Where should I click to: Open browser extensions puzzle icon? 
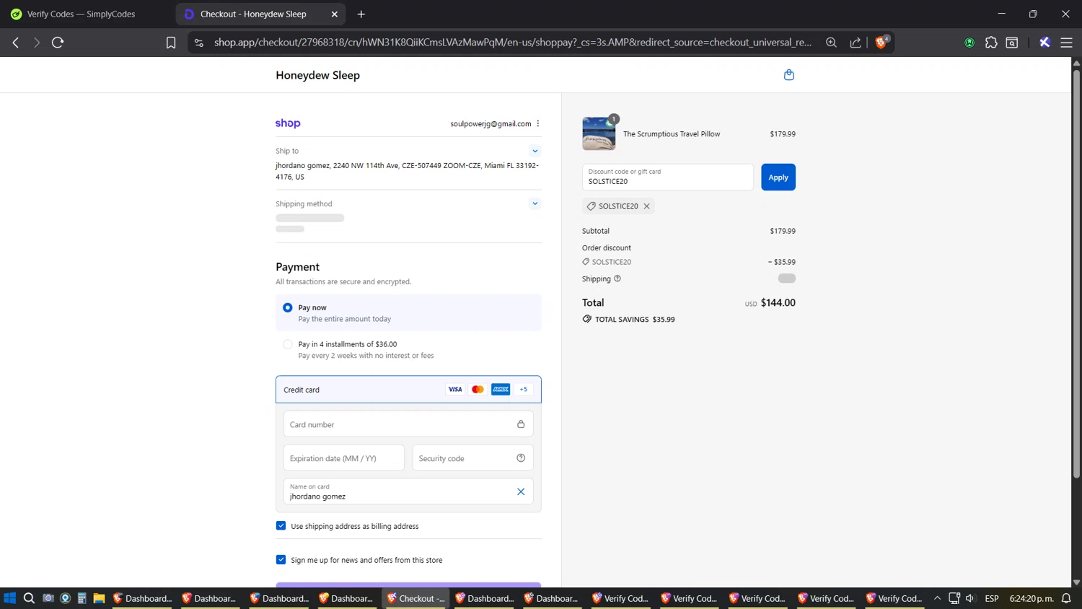(991, 43)
